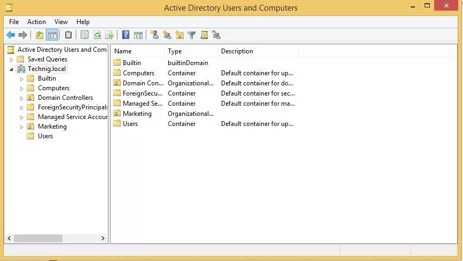Open Help with the blue question mark icon
Image resolution: width=463 pixels, height=261 pixels.
(126, 35)
